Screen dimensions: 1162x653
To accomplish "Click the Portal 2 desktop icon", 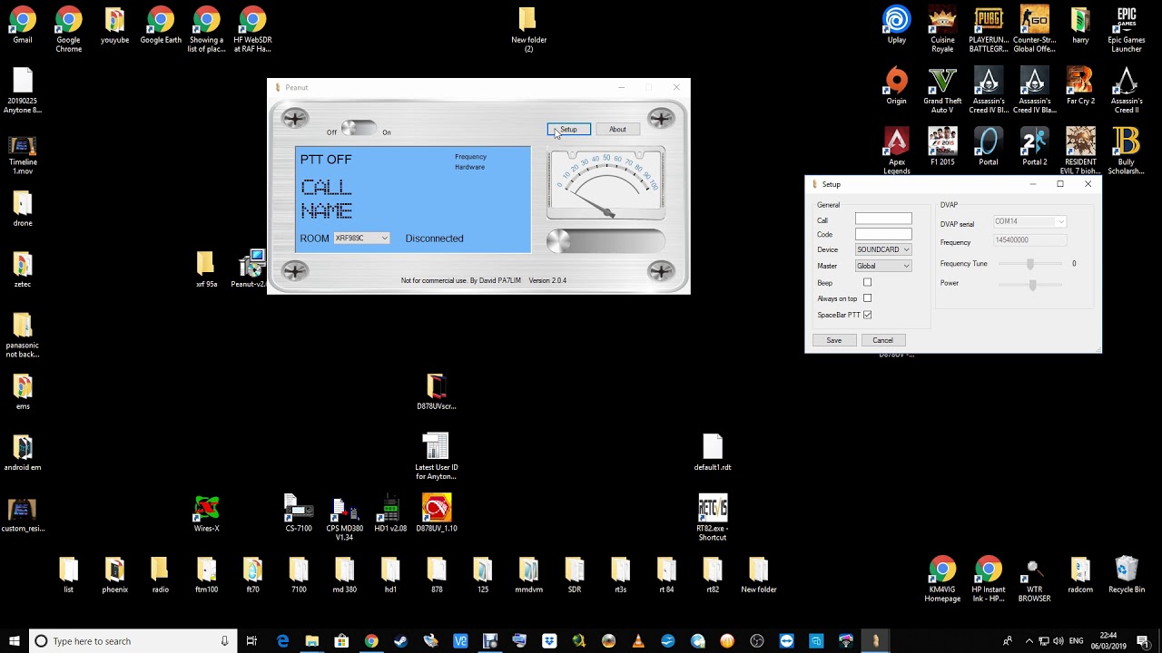I will [1035, 147].
